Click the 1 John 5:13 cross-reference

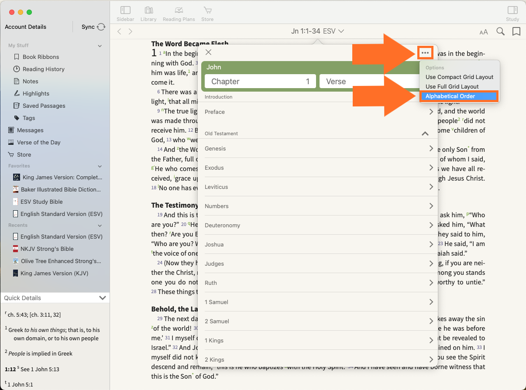pyautogui.click(x=45, y=369)
